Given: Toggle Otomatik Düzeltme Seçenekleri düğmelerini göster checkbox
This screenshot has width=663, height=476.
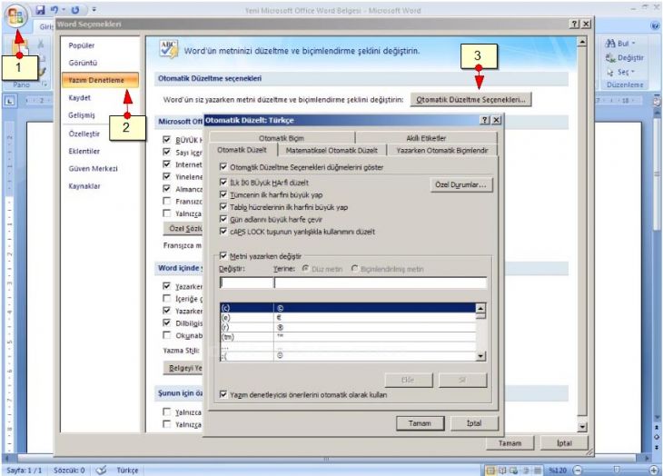Looking at the screenshot, I should [x=223, y=167].
